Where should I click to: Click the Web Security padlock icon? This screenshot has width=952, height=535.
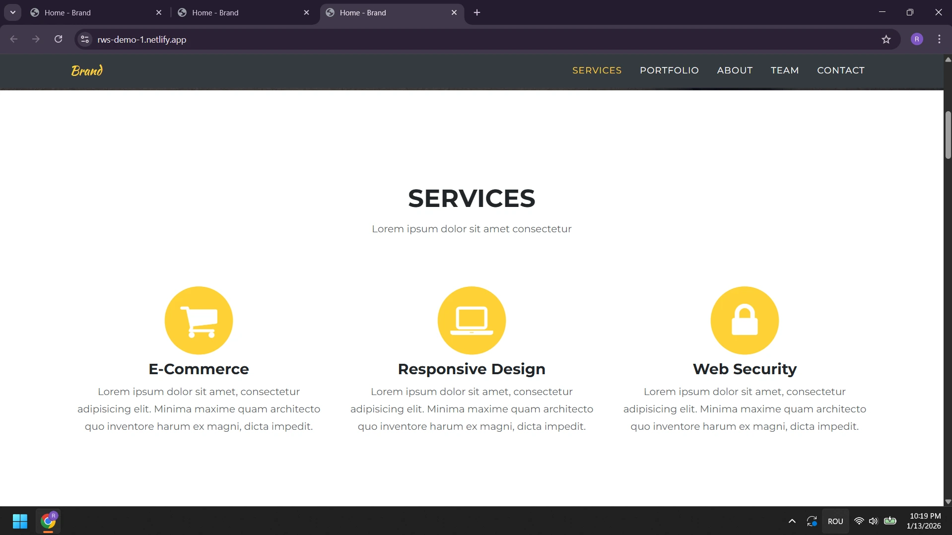click(745, 320)
